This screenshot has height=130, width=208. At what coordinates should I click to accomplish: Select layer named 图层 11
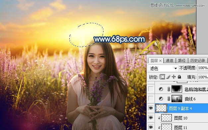pyautogui.click(x=180, y=127)
